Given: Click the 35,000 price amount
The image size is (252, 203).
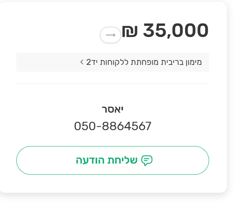Looking at the screenshot, I should 175,31.
